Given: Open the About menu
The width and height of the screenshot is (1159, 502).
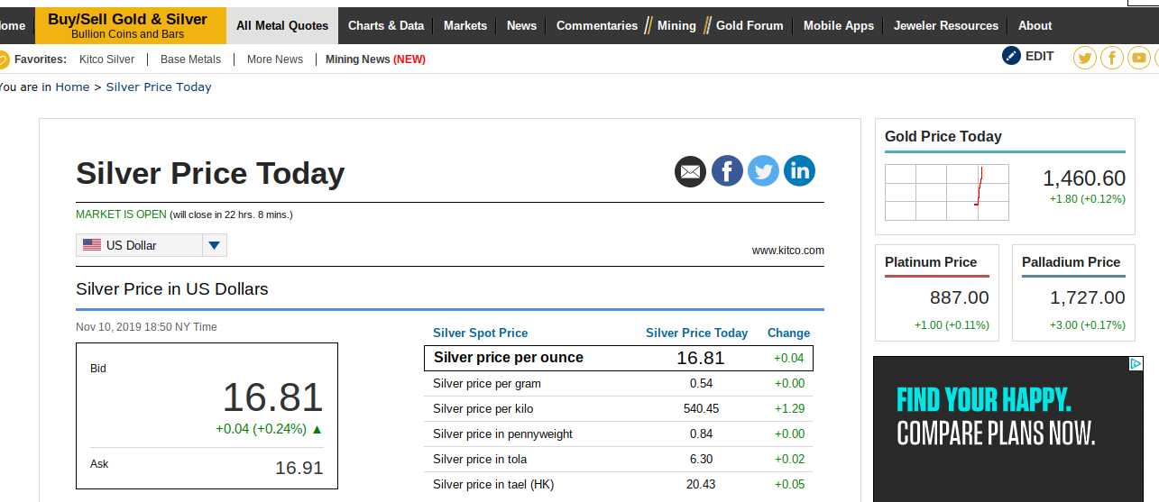Looking at the screenshot, I should coord(1035,26).
